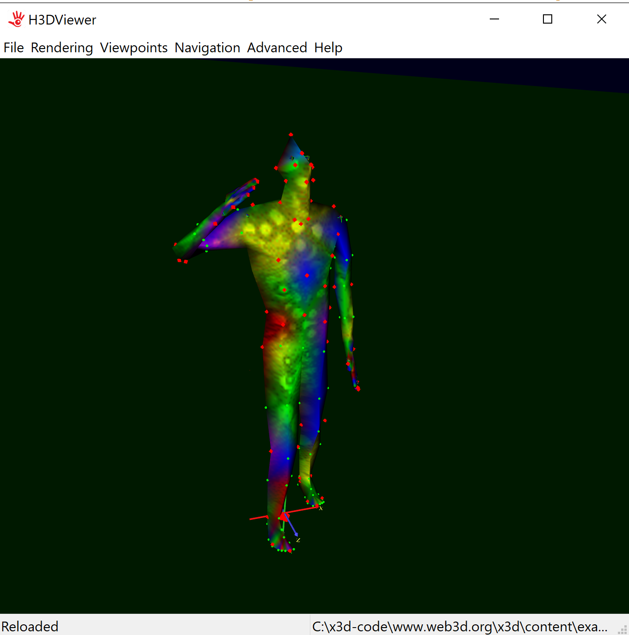Open the Help menu
This screenshot has width=629, height=635.
pos(328,48)
